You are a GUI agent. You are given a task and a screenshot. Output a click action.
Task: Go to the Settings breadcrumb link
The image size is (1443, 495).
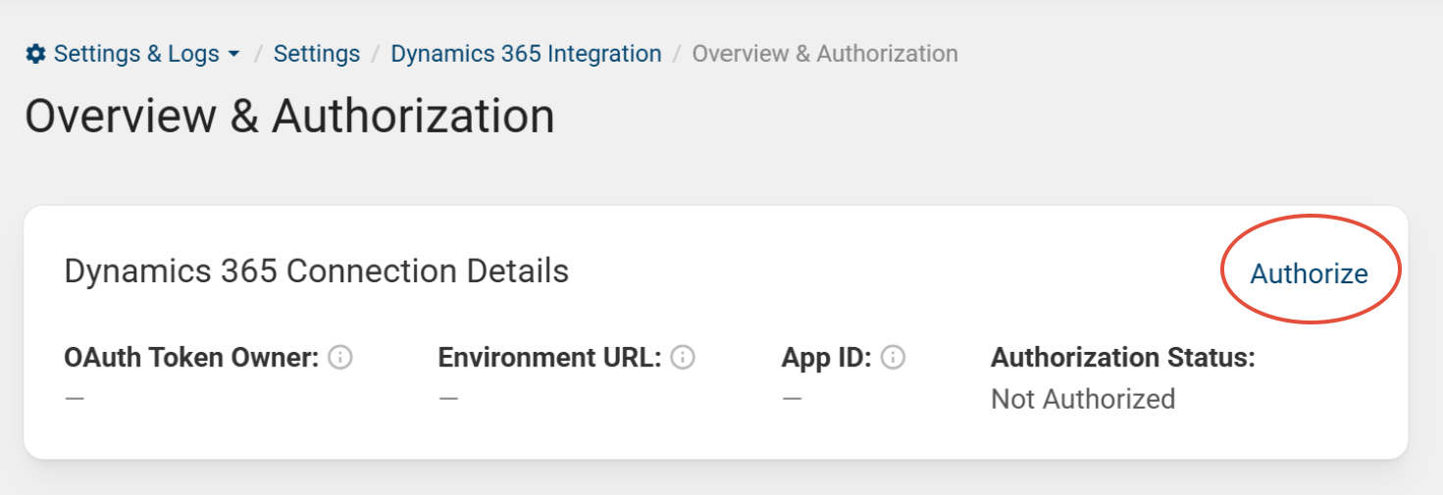click(317, 54)
